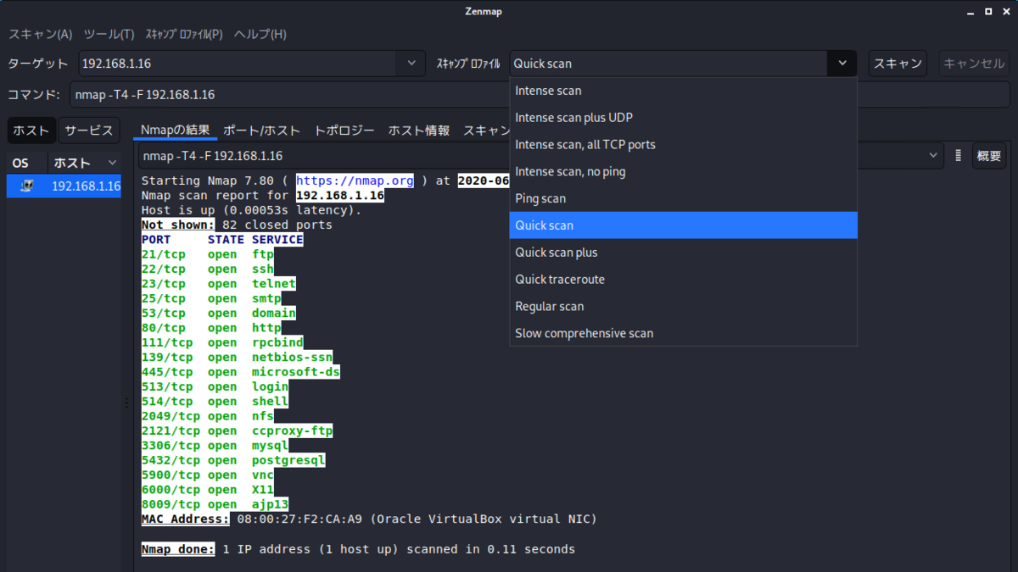Click the 80/tcp open http line
The width and height of the screenshot is (1018, 572).
(x=211, y=328)
